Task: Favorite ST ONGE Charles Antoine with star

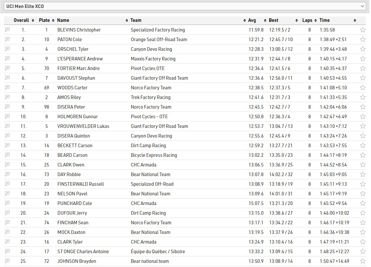Action: tap(362, 252)
